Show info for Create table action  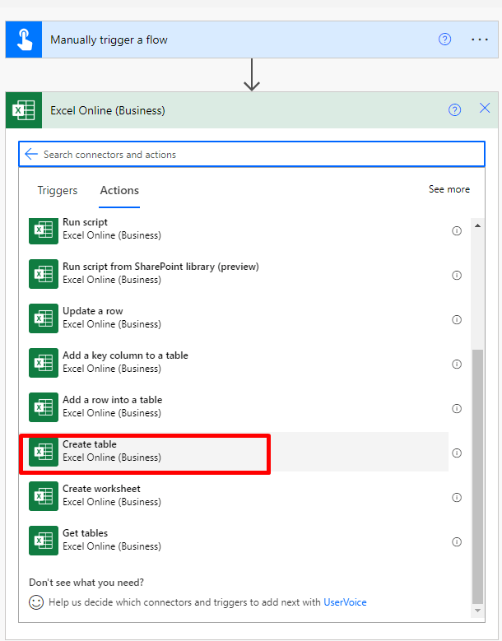pyautogui.click(x=457, y=453)
